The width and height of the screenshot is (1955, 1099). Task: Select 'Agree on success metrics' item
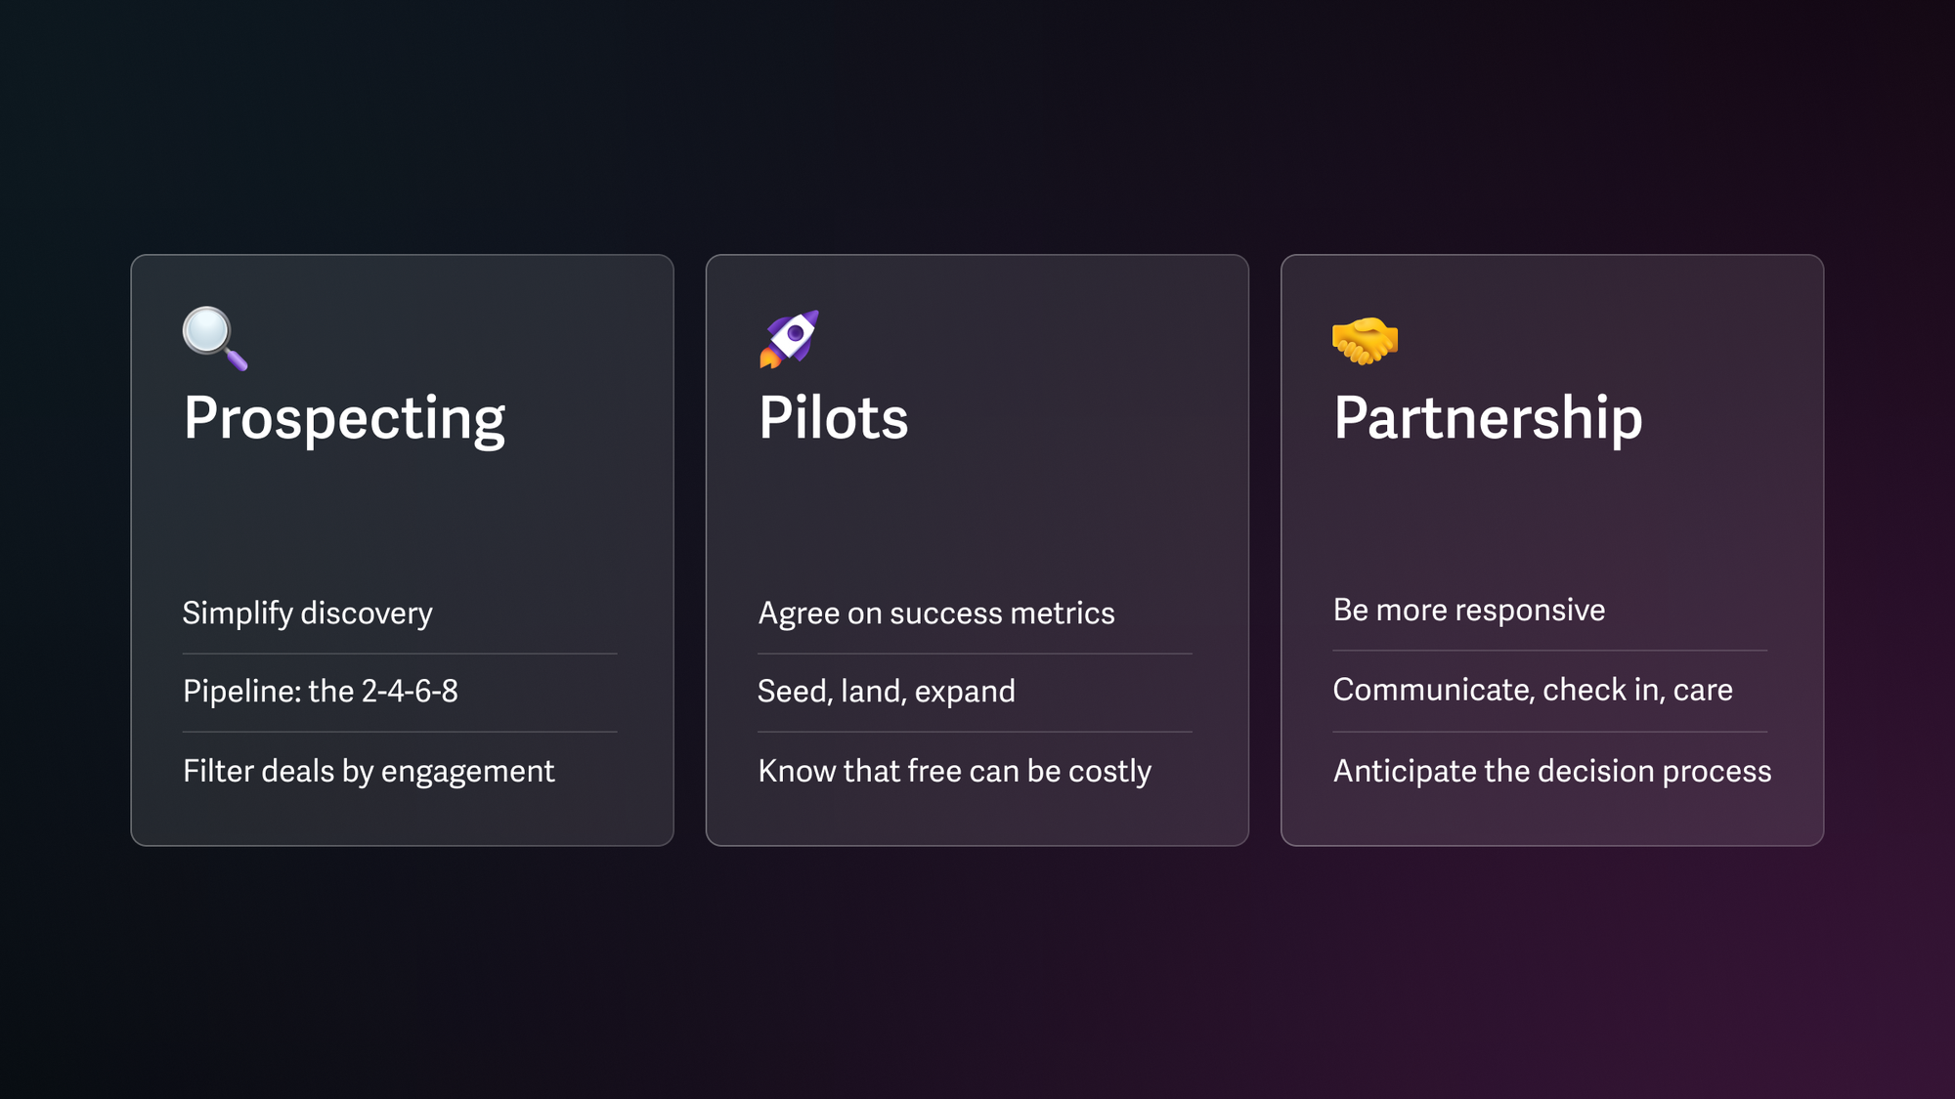point(935,611)
